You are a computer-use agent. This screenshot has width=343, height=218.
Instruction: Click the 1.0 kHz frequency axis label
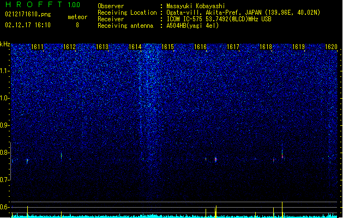pyautogui.click(x=5, y=98)
